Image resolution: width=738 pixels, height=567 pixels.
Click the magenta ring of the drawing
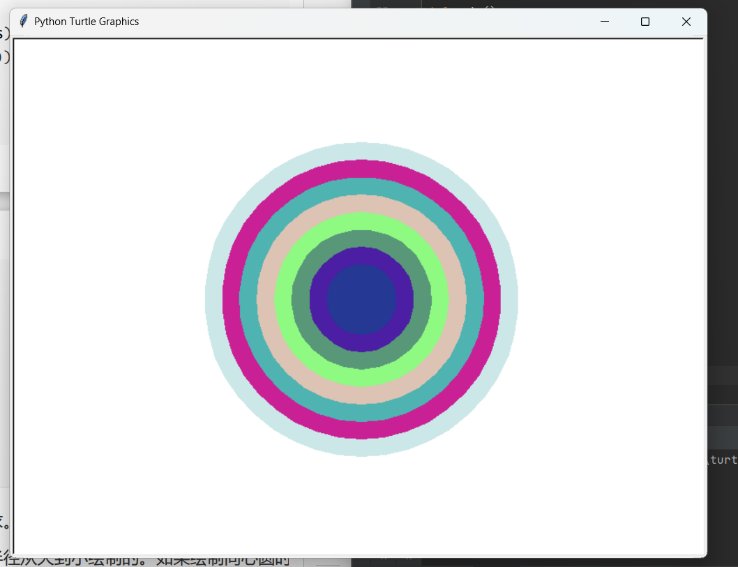click(x=361, y=169)
